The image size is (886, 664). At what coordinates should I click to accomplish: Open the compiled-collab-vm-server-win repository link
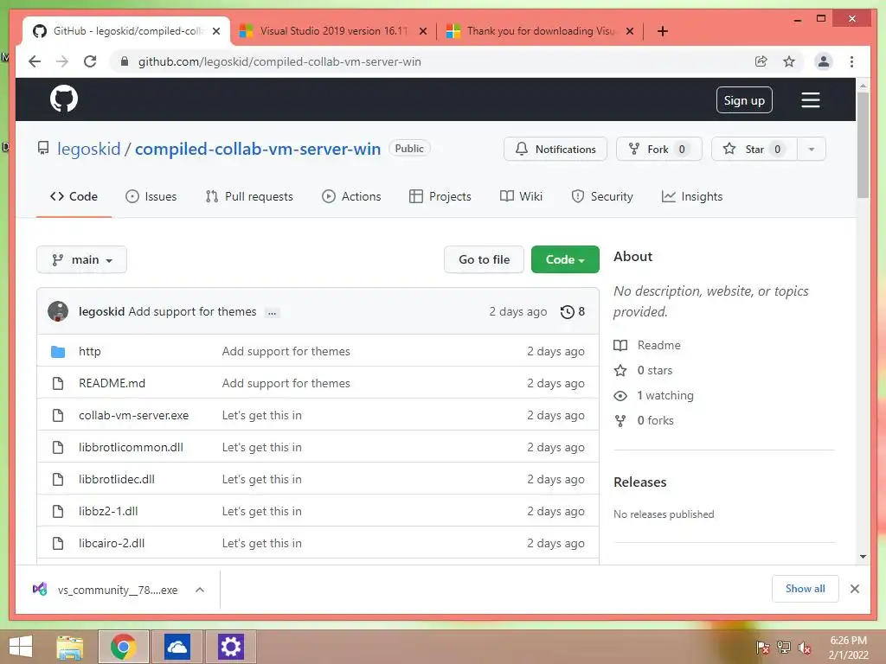pyautogui.click(x=258, y=149)
